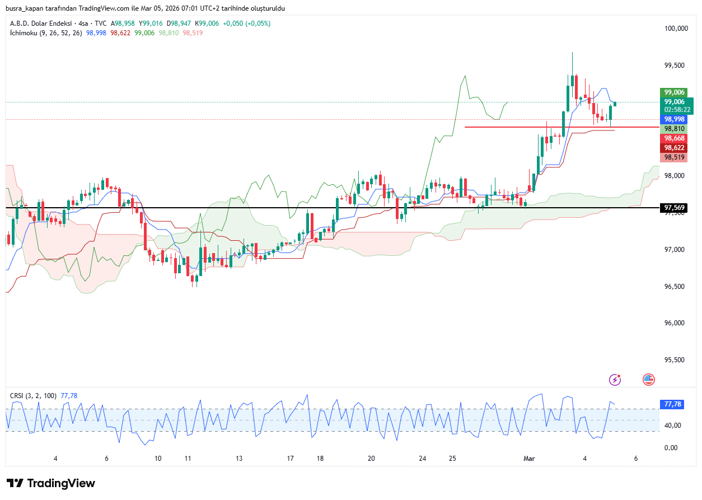Screen dimensions: 702x500
Task: Click the +0,050 (+0,05%) change value
Action: [x=246, y=24]
